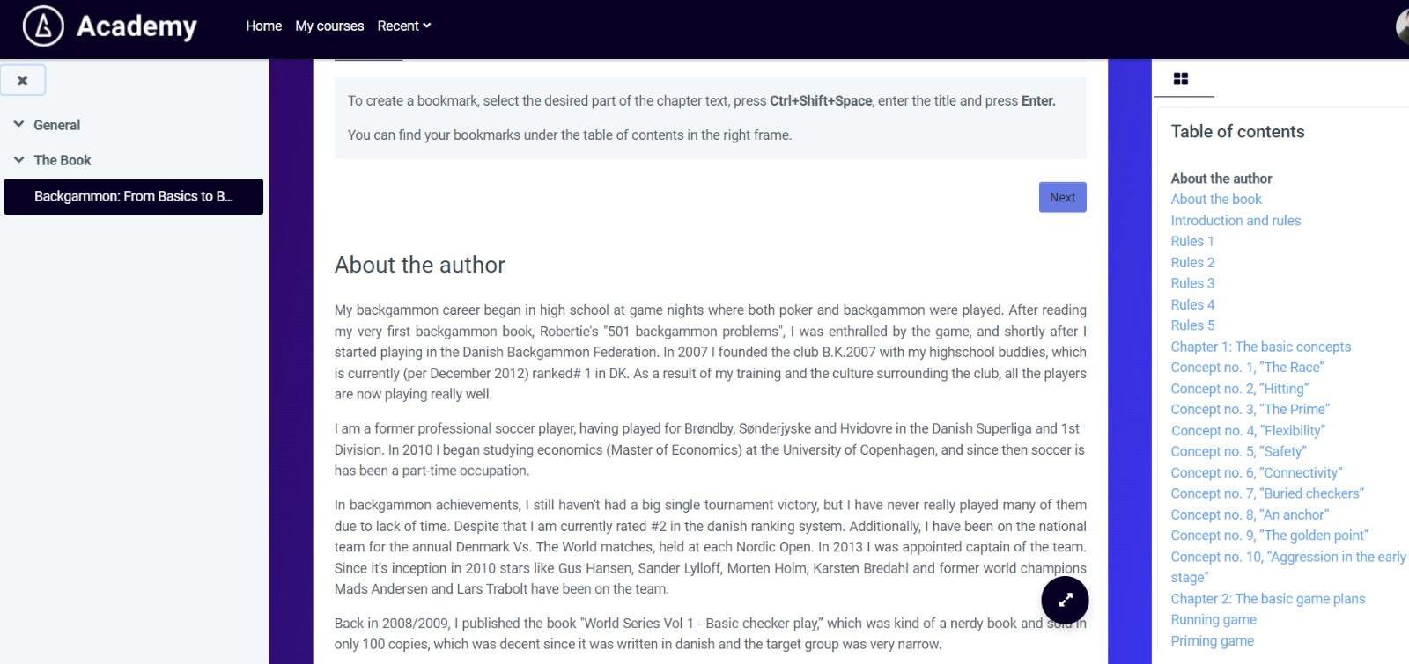Click the Next chapter button

[x=1062, y=197]
